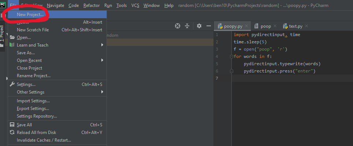353x146 pixels.
Task: Click the Reload All from Disk icon
Action: tap(12, 132)
